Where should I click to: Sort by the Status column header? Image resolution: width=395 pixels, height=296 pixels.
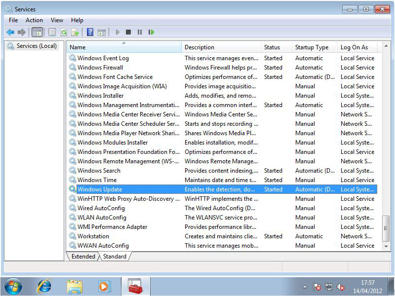click(x=276, y=47)
